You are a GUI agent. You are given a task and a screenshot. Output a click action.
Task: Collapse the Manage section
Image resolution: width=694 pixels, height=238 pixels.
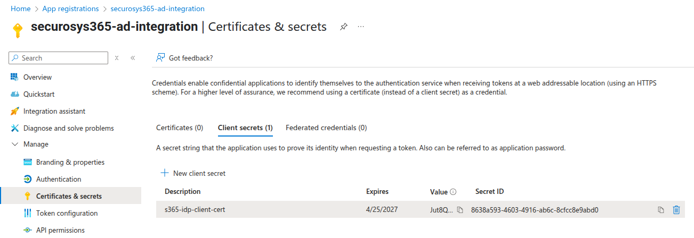(x=14, y=144)
